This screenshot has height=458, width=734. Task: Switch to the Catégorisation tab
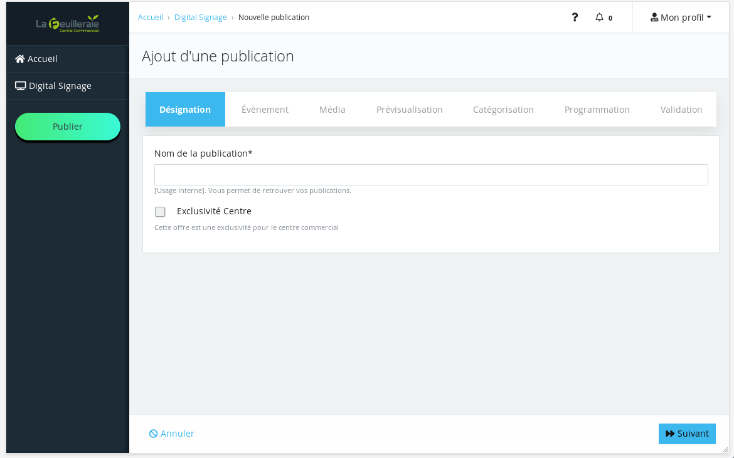point(503,110)
